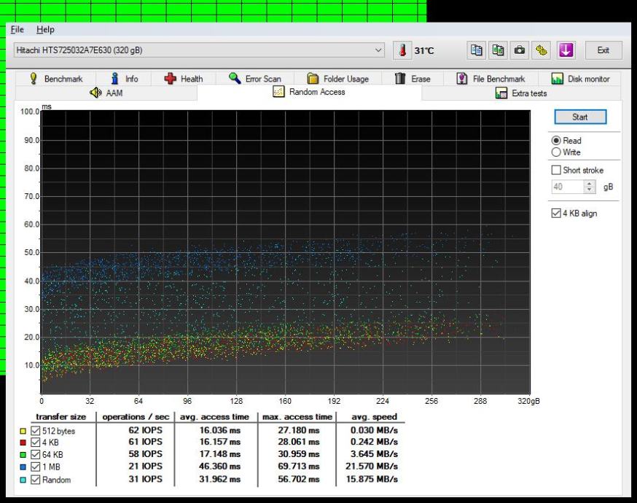This screenshot has height=503, width=637.
Task: Enable the Short stroke checkbox
Action: [x=558, y=170]
